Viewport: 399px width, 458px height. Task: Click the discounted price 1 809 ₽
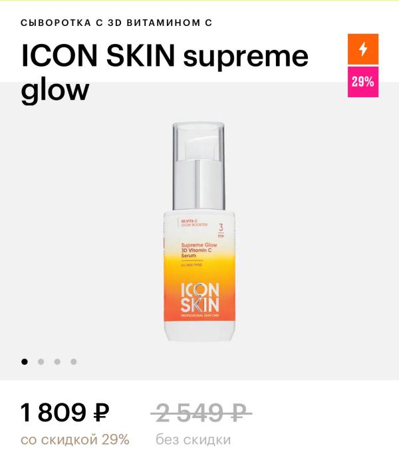coord(65,412)
